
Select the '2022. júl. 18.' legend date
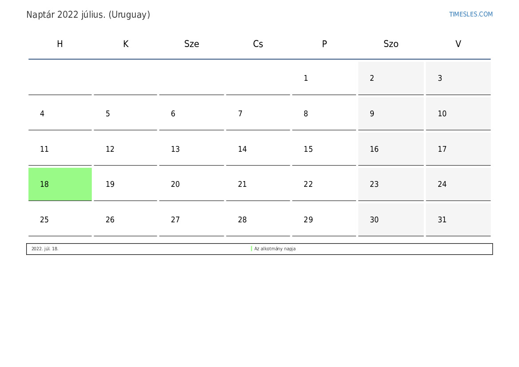45,249
